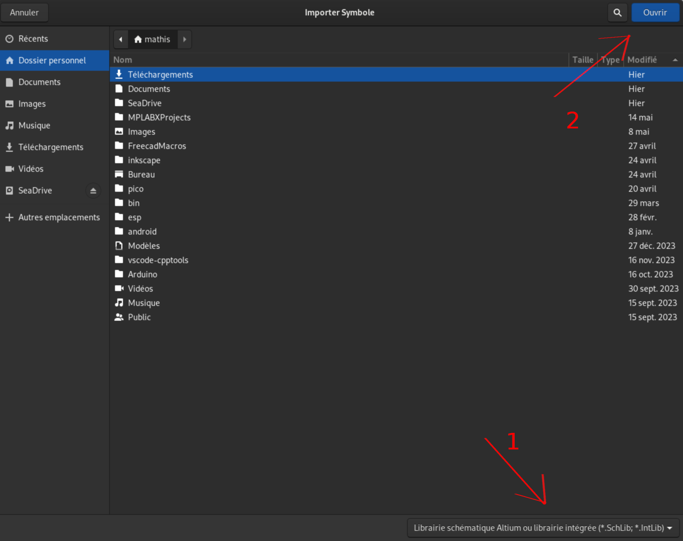The height and width of the screenshot is (541, 683).
Task: Click the search magnifier icon
Action: tap(617, 13)
